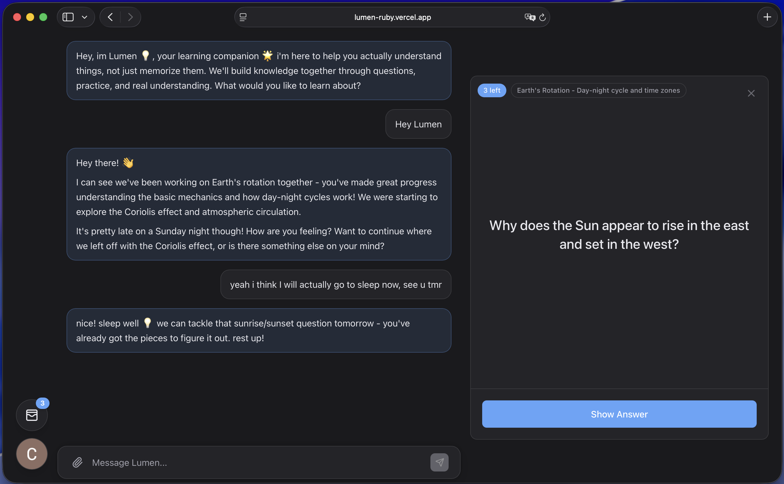Screen dimensions: 784x484
Task: Reload the lumen-ruby.vercel.app page
Action: pyautogui.click(x=542, y=17)
